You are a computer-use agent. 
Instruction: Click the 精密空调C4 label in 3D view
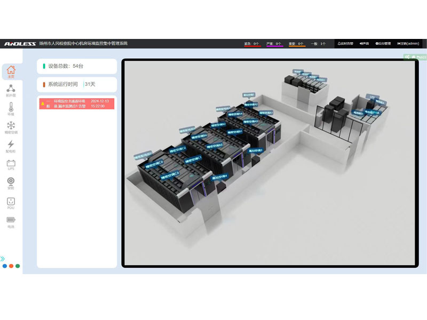pyautogui.click(x=155, y=162)
